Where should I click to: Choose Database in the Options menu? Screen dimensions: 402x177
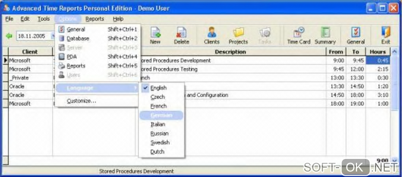coord(98,38)
